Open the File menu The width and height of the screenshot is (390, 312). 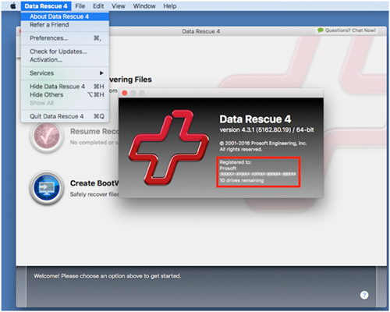pyautogui.click(x=80, y=6)
